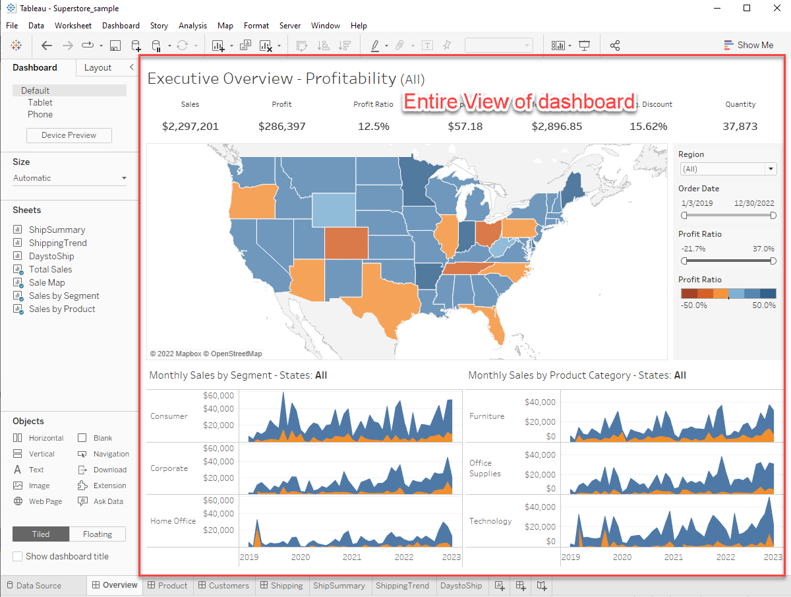This screenshot has height=597, width=791.
Task: Open the Size Automatic dropdown
Action: coord(70,178)
